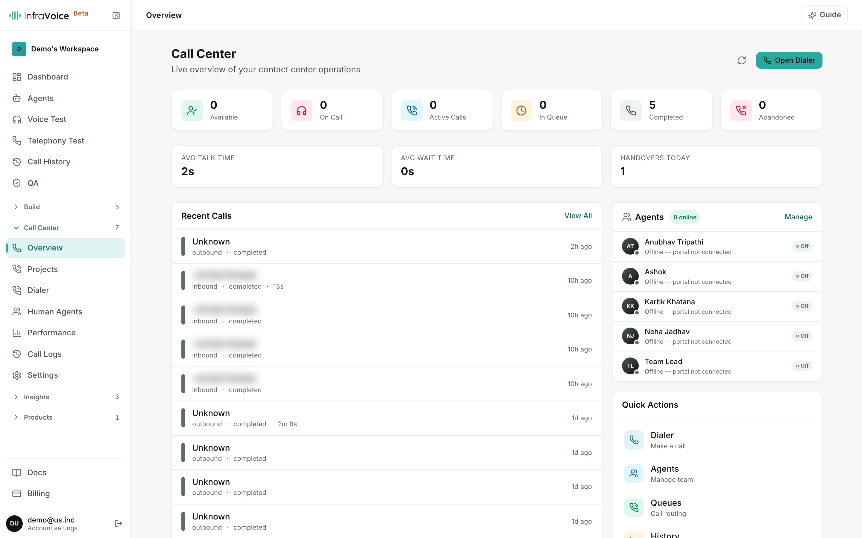Open the Call Logs page

(x=66, y=354)
